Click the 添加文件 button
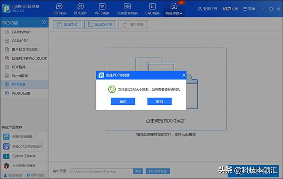283x179 pixels. [x=68, y=25]
